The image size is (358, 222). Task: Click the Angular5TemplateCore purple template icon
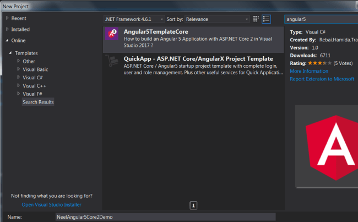tap(112, 34)
